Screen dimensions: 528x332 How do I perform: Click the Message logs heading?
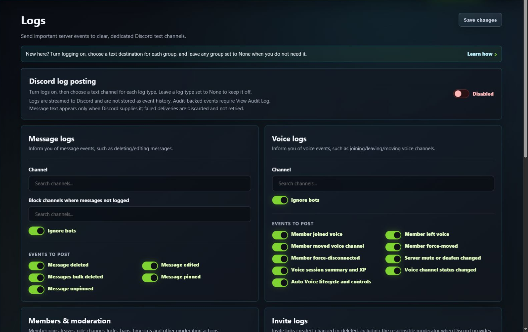[52, 139]
